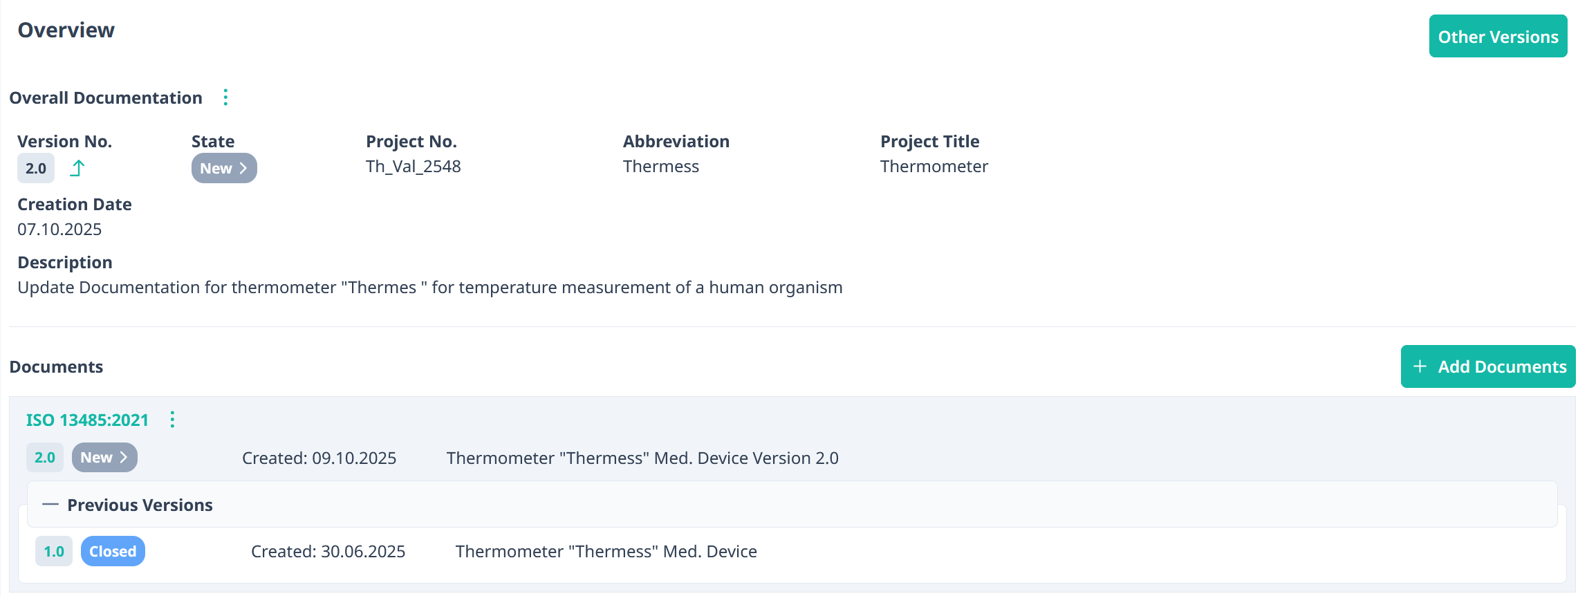
Task: Select the 1.0 version badge in Previous Versions
Action: [54, 551]
